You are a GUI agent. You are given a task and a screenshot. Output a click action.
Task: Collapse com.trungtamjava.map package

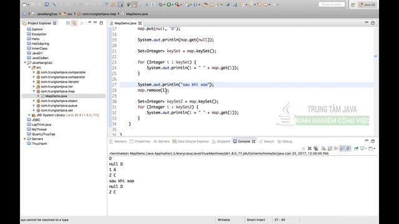[x=34, y=91]
